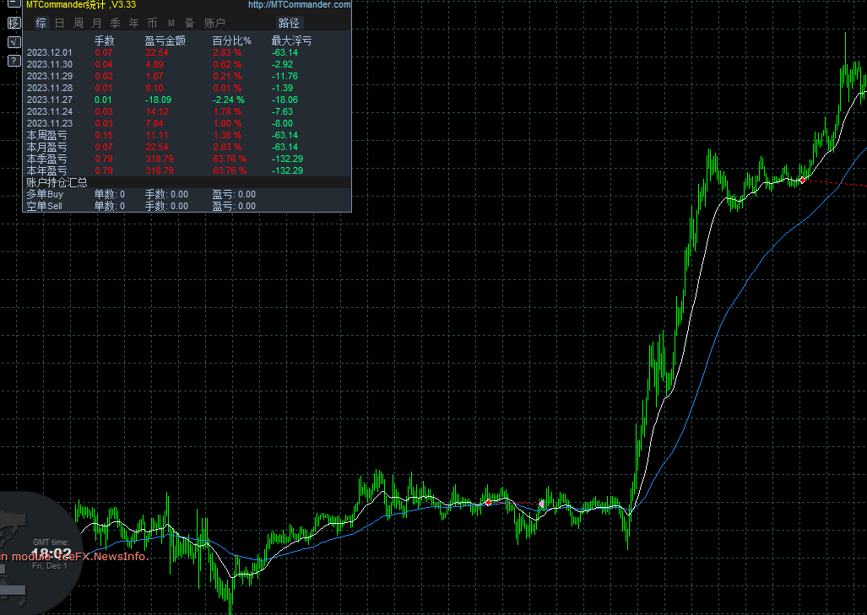Click the 移 move-panel icon

(14, 23)
